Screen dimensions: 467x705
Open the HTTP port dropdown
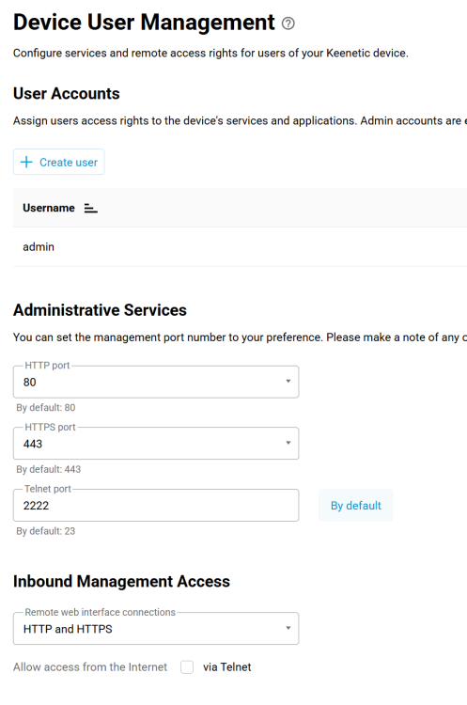156,382
